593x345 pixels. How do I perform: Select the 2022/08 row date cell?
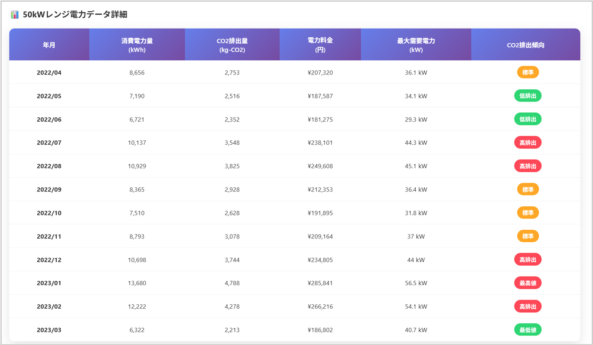click(49, 166)
